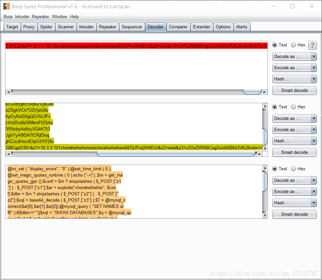The image size is (322, 280).
Task: Switch to the Comparer tab
Action: point(178,27)
